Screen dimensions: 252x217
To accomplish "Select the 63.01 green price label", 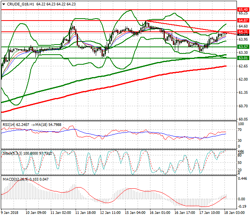I will point(243,58).
